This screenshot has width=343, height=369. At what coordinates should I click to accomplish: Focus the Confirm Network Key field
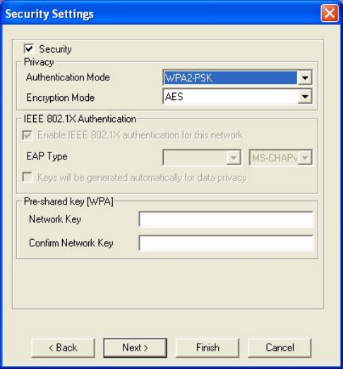[x=226, y=243]
